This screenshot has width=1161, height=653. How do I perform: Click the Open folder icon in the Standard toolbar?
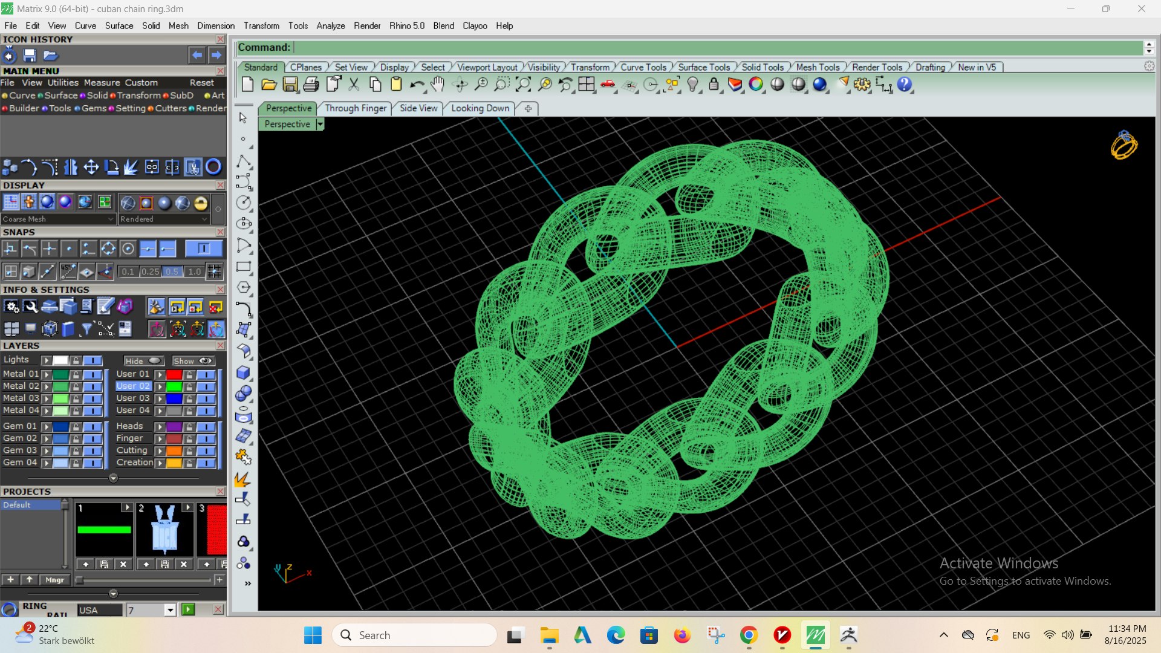pos(268,85)
